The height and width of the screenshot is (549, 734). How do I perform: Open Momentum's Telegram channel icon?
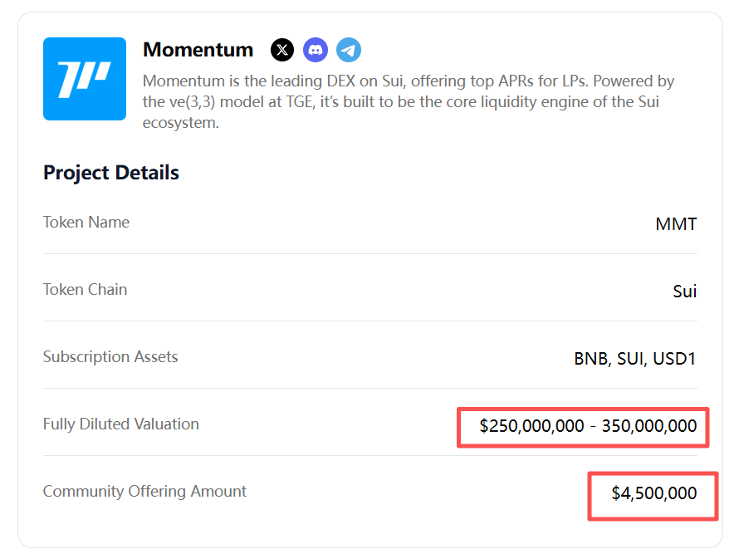(x=349, y=50)
